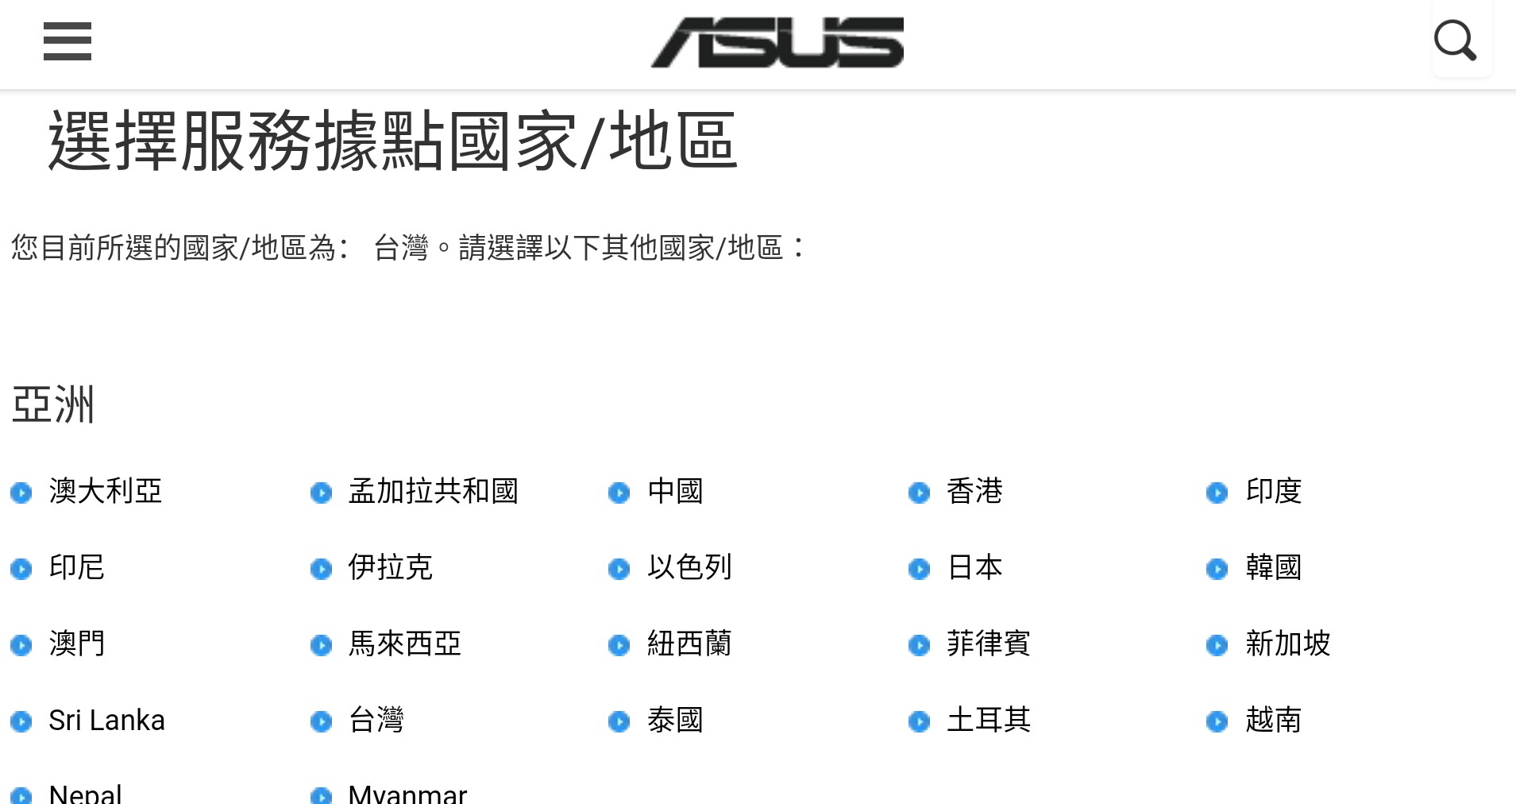
Task: Click the ASUS logo
Action: (777, 42)
